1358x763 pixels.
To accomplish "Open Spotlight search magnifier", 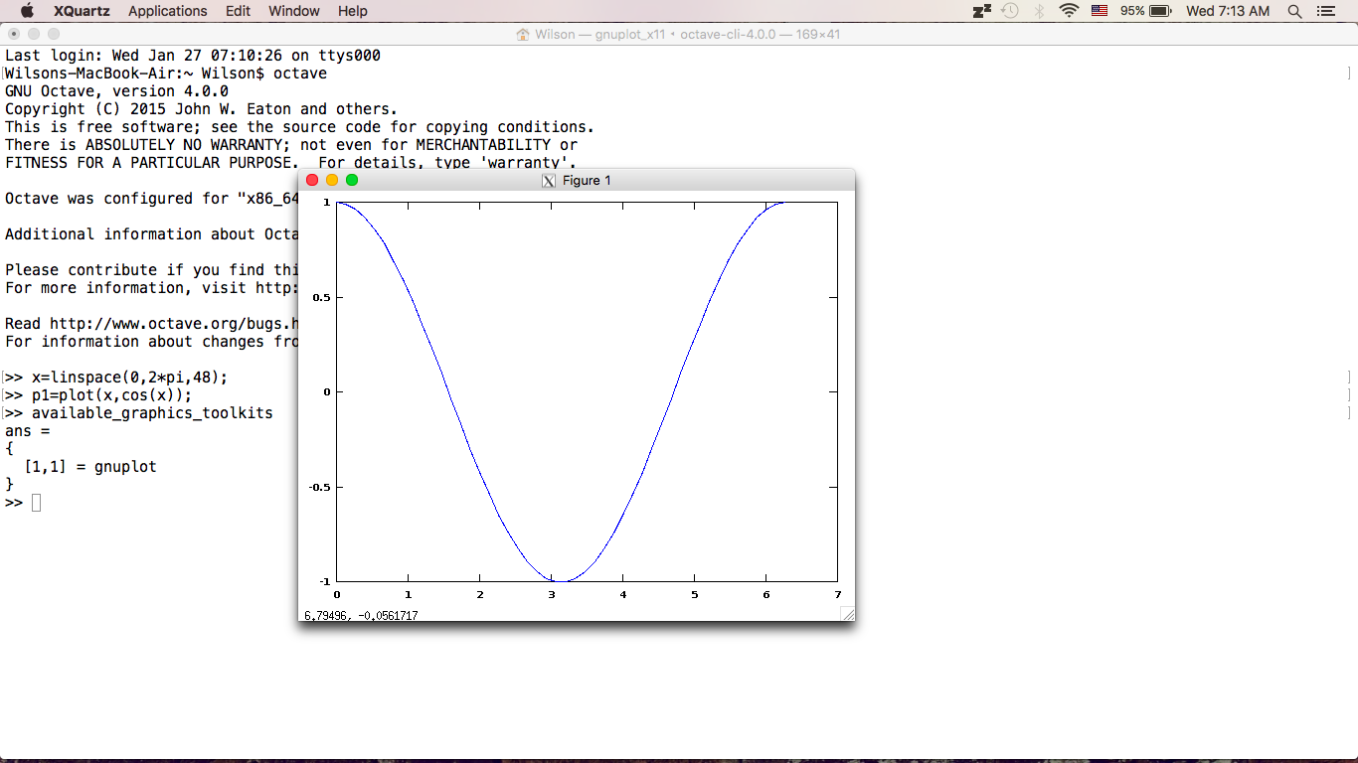I will (1294, 11).
